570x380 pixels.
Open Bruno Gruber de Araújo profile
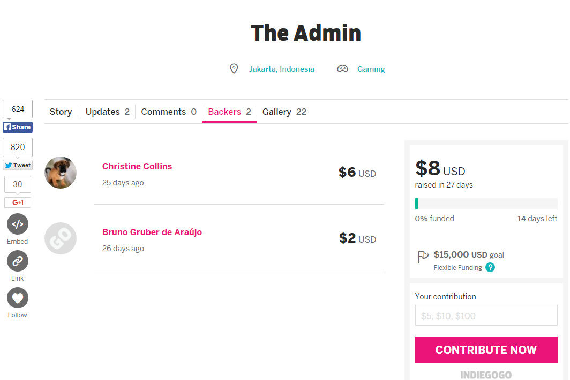[x=152, y=232]
